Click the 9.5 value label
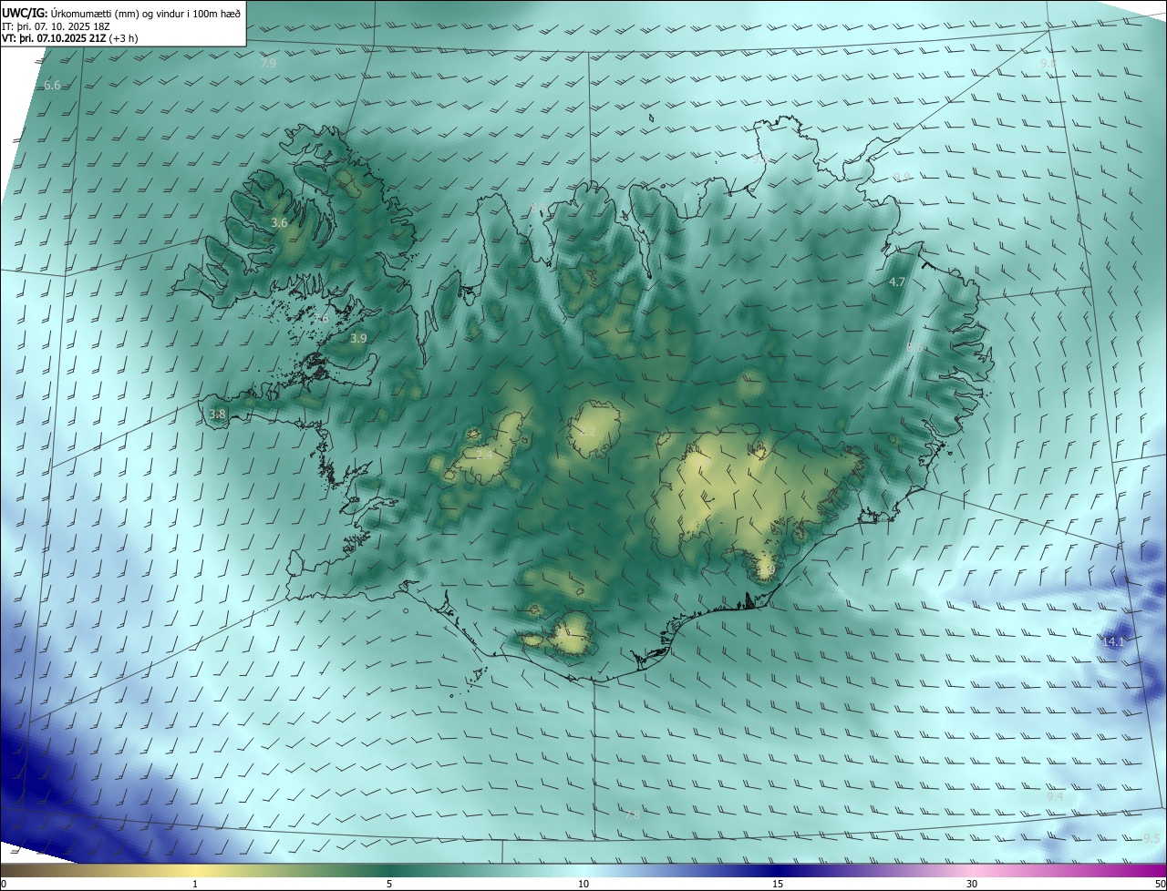This screenshot has height=891, width=1167. coord(1152,839)
